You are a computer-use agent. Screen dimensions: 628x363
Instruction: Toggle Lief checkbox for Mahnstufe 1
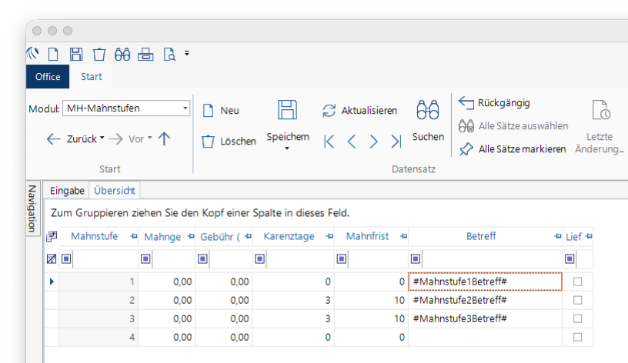577,281
